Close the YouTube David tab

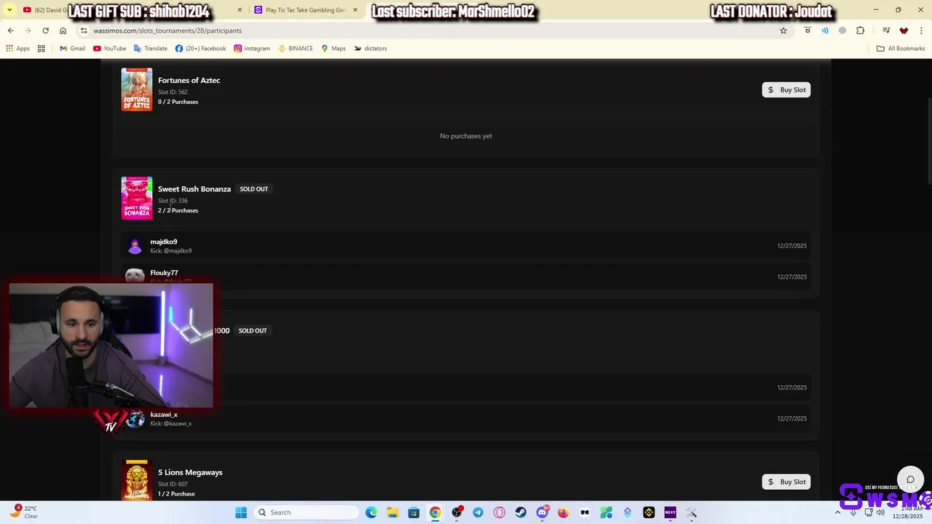[x=240, y=10]
